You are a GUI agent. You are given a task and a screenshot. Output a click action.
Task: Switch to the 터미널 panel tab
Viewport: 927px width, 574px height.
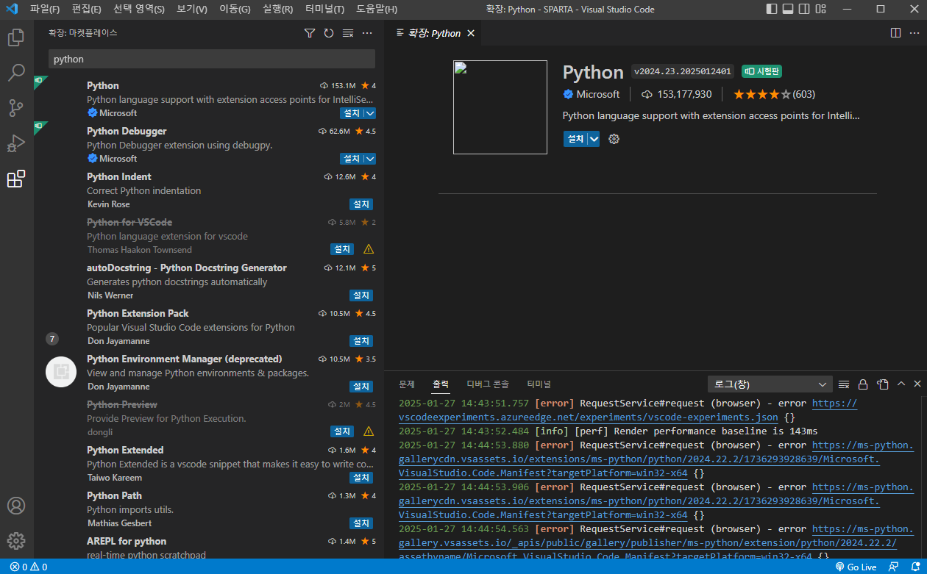pyautogui.click(x=539, y=384)
